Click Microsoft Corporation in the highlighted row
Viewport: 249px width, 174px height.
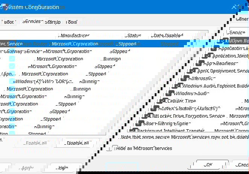pos(75,44)
